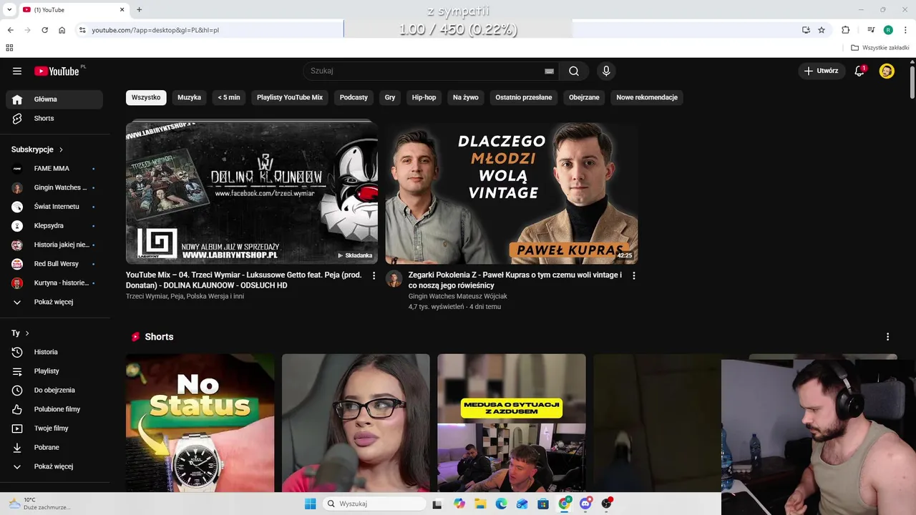Select the < 5 min filter chip

click(x=229, y=97)
